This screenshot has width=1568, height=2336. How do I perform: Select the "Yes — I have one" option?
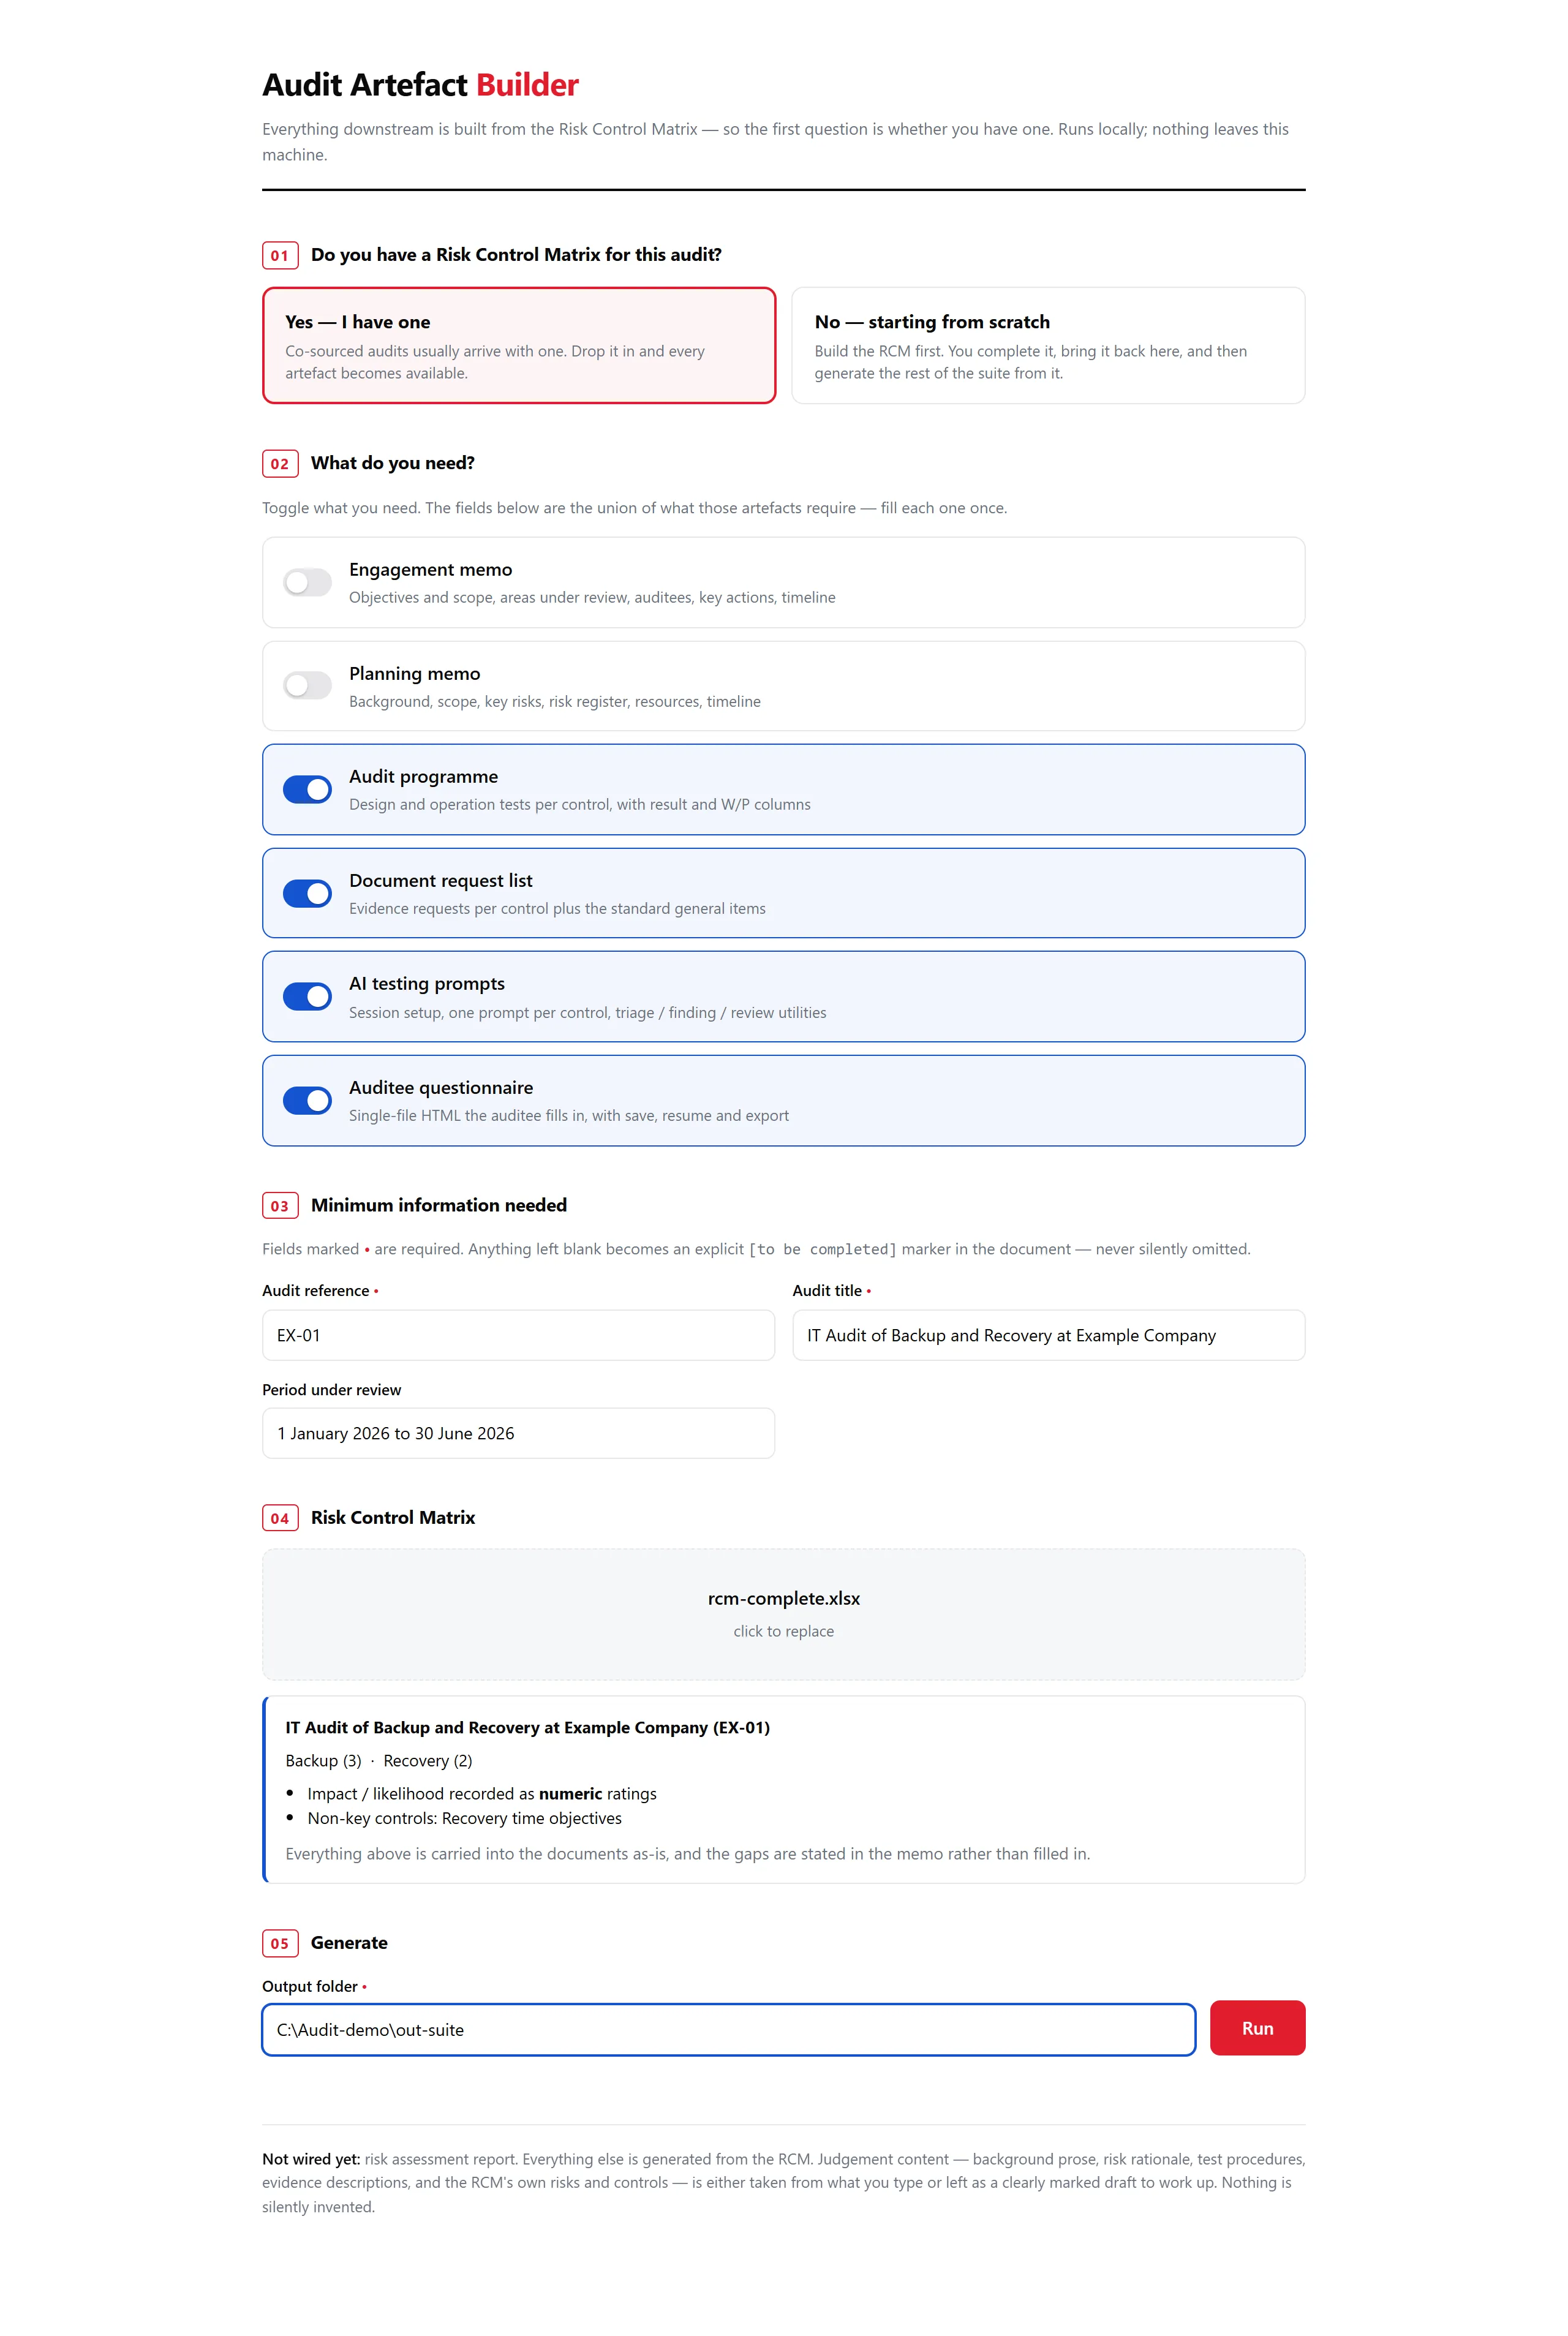click(x=519, y=346)
